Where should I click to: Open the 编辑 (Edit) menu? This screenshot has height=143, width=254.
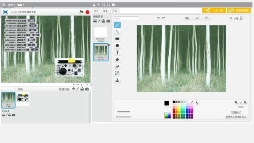tap(21, 5)
